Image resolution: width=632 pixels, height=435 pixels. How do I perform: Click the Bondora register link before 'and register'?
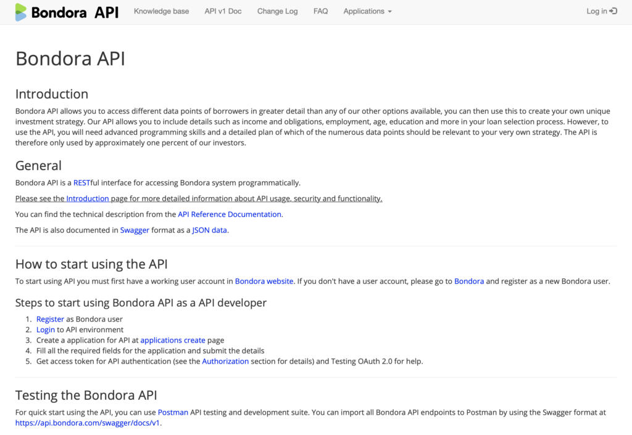coord(469,282)
